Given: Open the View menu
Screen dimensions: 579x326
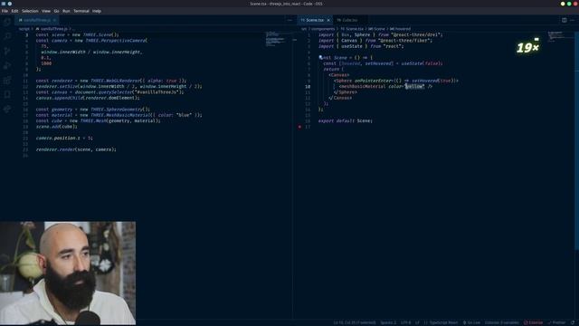Looking at the screenshot, I should pyautogui.click(x=46, y=11).
